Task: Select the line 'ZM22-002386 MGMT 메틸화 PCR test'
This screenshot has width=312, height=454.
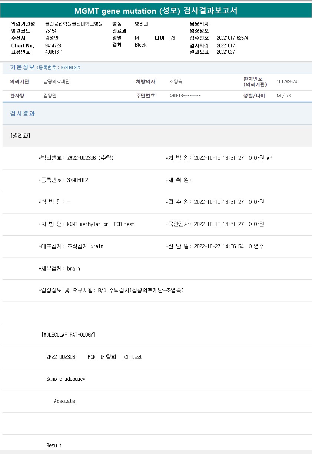Action: (94, 357)
